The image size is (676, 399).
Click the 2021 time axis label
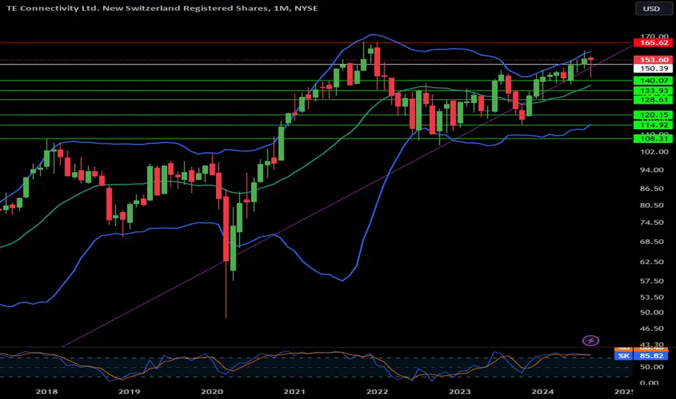294,392
